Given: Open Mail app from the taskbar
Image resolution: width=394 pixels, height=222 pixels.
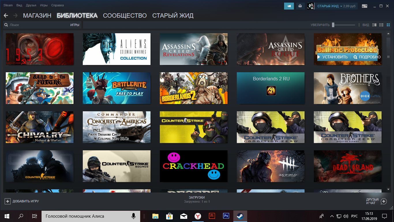Looking at the screenshot, I should pyautogui.click(x=183, y=216).
